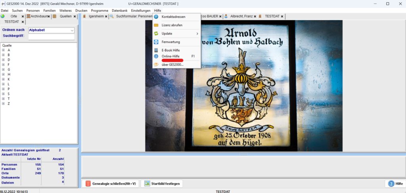
Task: Close the TESTDAT tab in left panel
Action: click(23, 22)
